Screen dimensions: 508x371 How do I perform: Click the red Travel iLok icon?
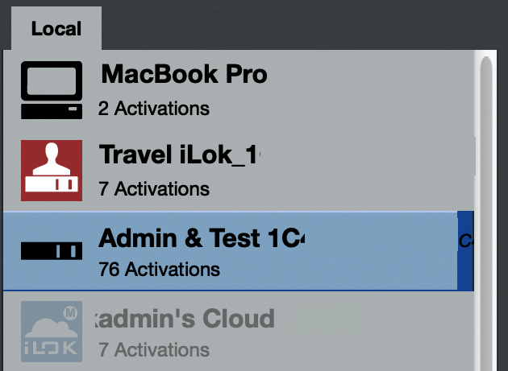tap(52, 170)
